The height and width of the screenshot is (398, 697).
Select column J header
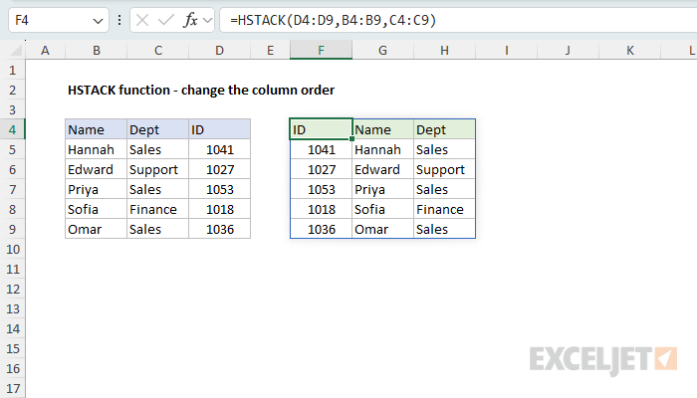click(x=569, y=51)
